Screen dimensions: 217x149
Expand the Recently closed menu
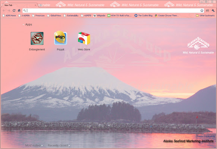tap(59, 145)
